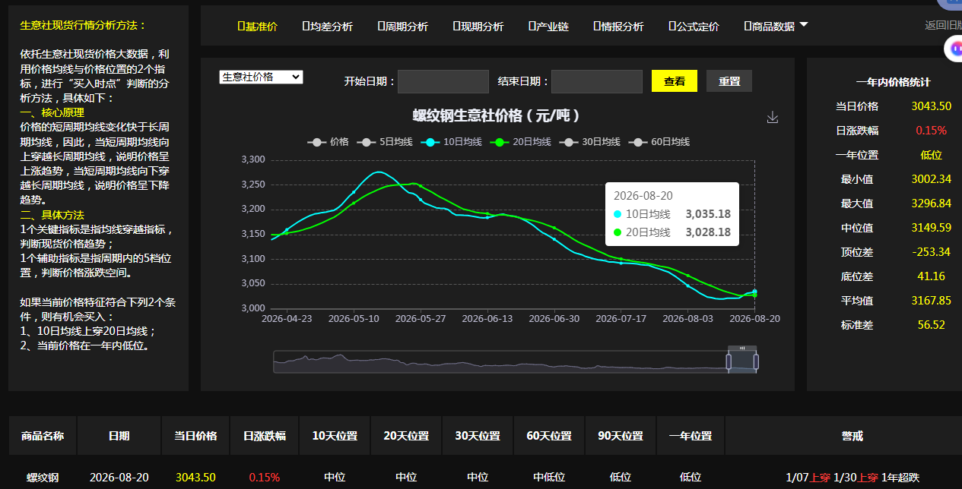Click the 最小值 value 3002.34

pos(931,179)
